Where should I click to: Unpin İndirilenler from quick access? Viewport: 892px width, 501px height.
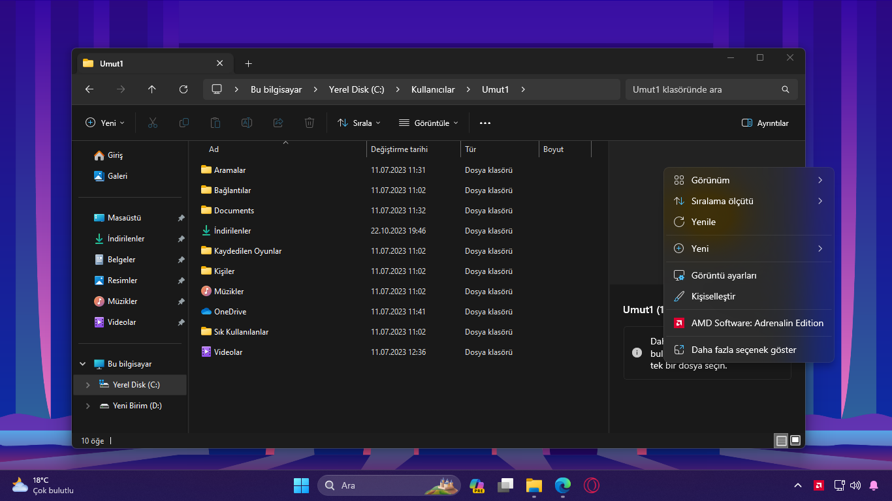click(x=181, y=239)
